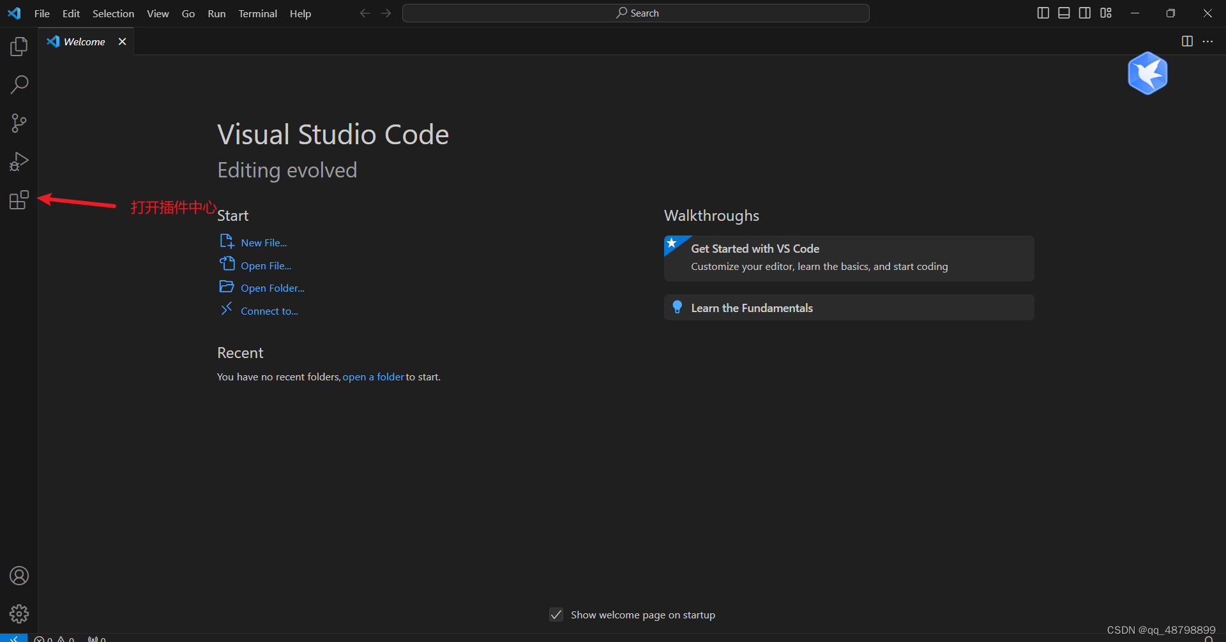
Task: Open the Extensions marketplace
Action: pos(19,200)
